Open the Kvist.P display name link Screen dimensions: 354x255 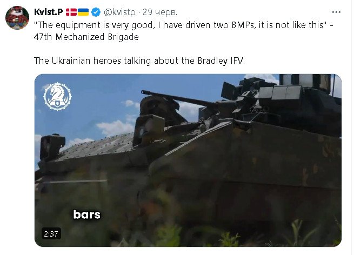(49, 12)
